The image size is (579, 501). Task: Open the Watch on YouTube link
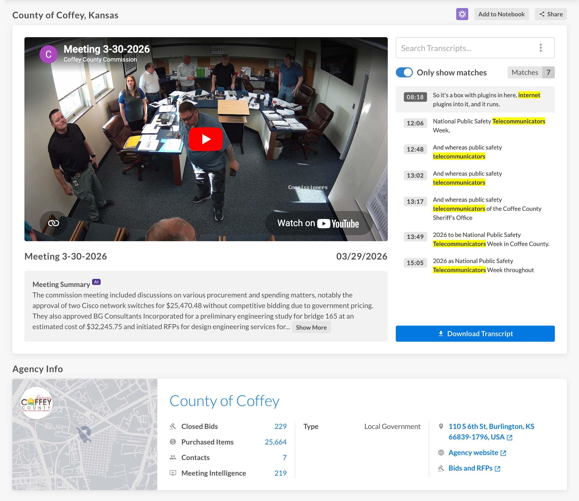318,223
